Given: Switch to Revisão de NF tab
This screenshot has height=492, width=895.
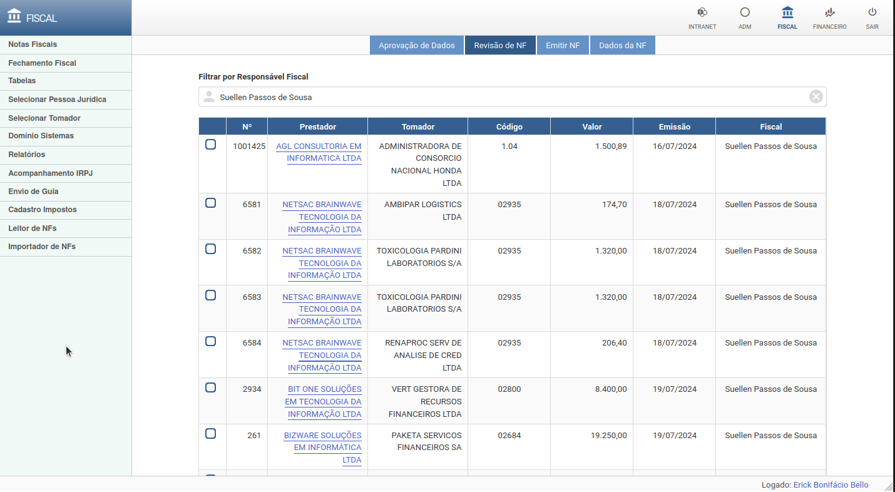Looking at the screenshot, I should [500, 46].
